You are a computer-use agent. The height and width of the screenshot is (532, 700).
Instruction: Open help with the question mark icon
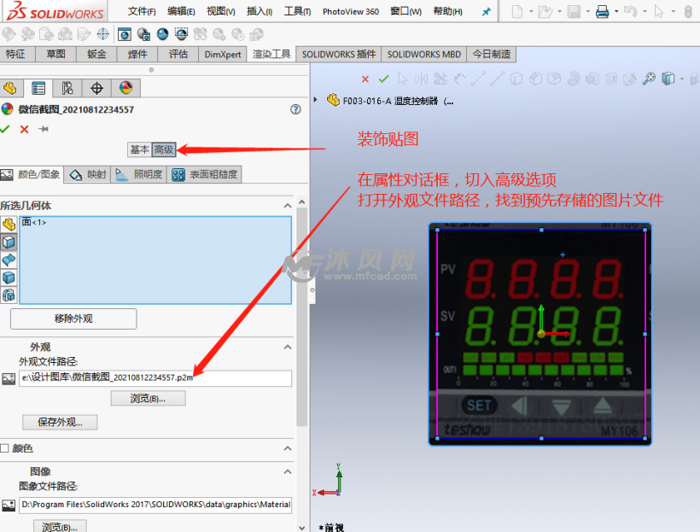[295, 109]
